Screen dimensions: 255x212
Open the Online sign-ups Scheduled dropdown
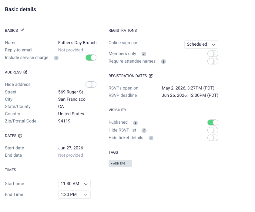pyautogui.click(x=201, y=44)
